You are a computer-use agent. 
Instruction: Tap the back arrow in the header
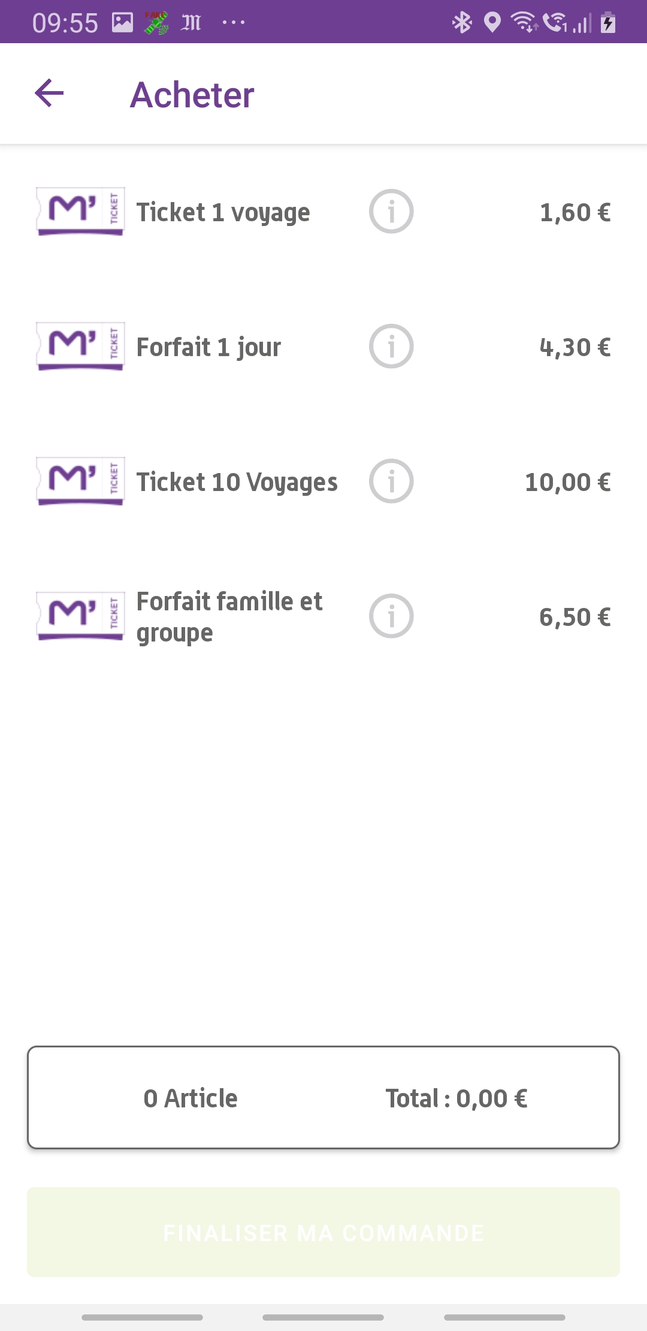pos(49,94)
